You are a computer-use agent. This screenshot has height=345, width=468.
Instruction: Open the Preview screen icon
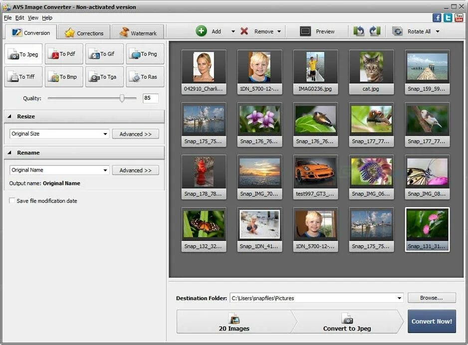305,31
